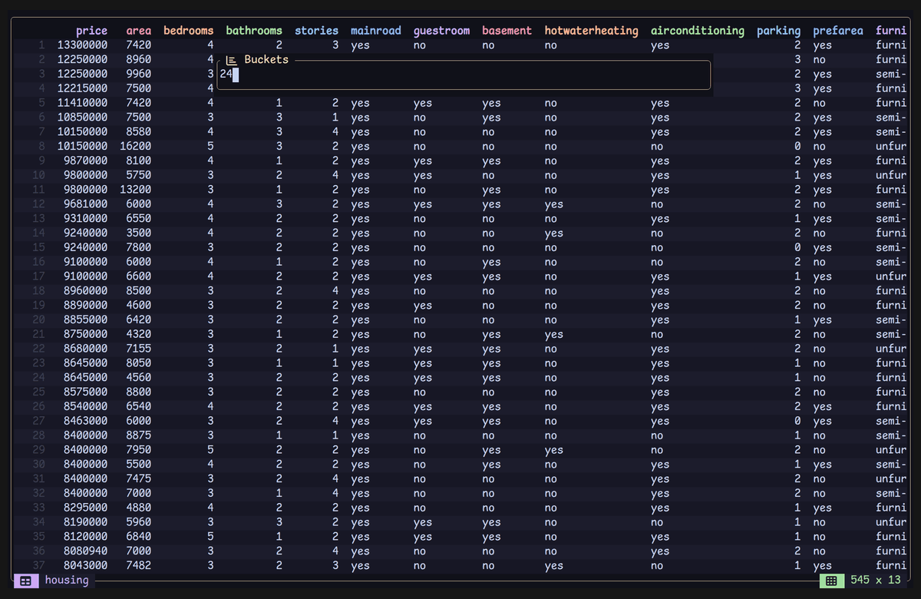Select the airconditioning column header
Screen dimensions: 921x599
click(698, 31)
